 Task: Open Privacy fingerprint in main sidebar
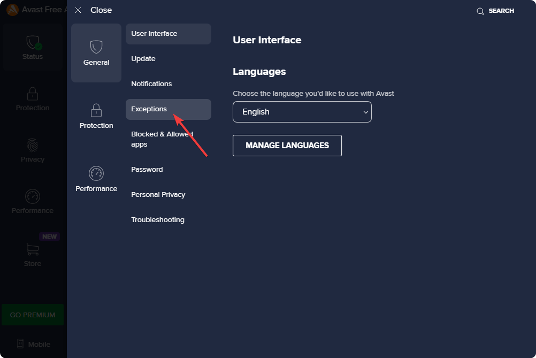point(33,150)
